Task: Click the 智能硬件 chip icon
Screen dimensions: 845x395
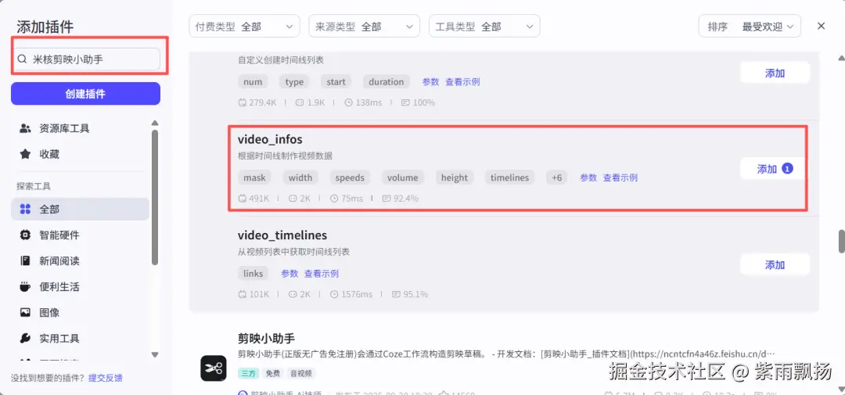Action: 25,235
